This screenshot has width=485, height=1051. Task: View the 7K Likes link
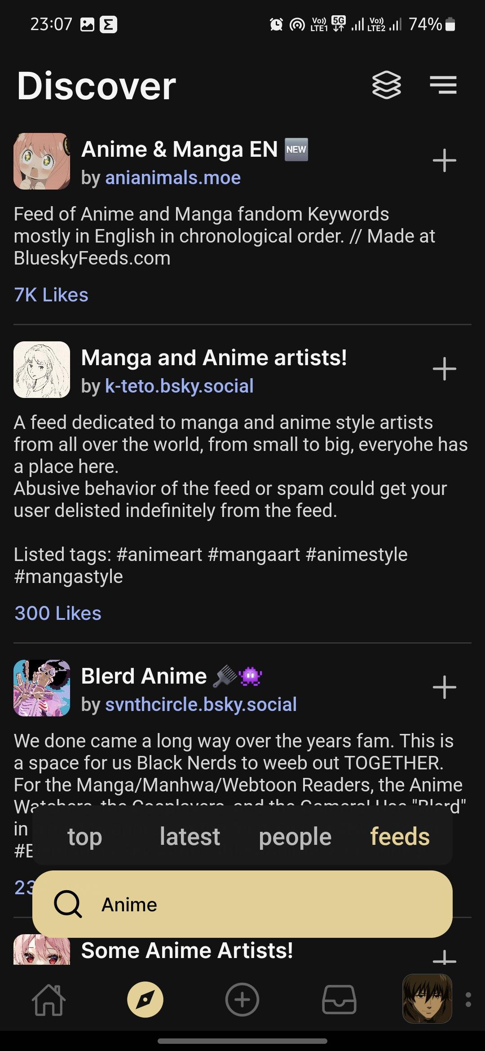pyautogui.click(x=51, y=295)
